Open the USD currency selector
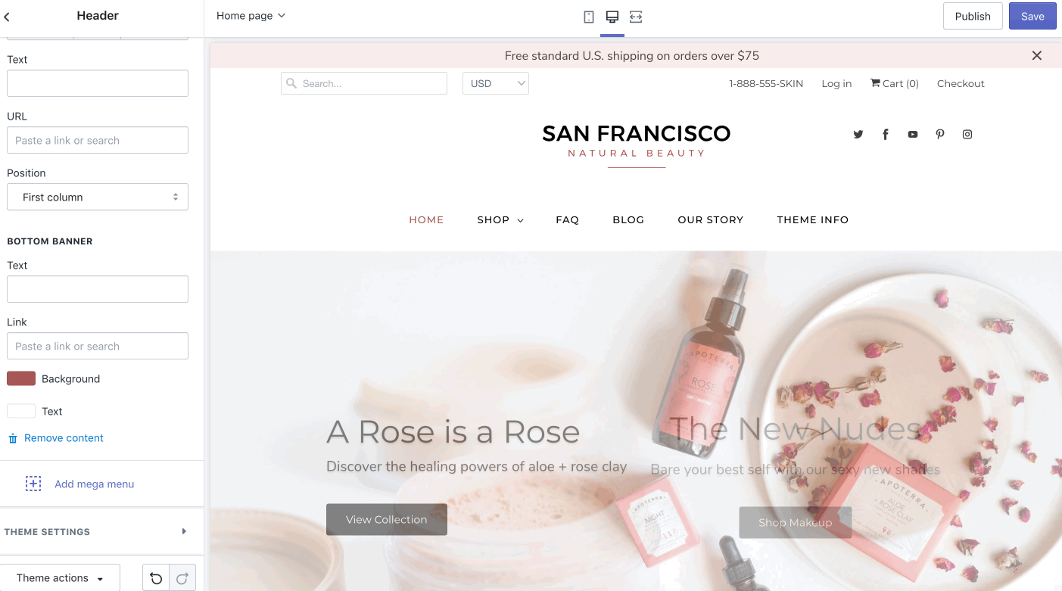The height and width of the screenshot is (591, 1062). pos(496,83)
